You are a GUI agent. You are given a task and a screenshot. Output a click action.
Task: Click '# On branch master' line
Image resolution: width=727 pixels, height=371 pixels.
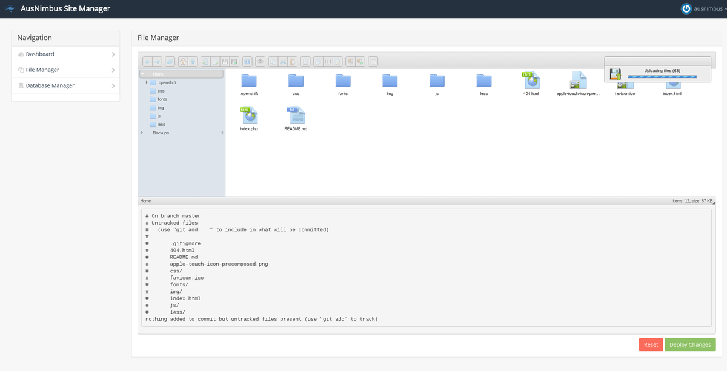coord(173,216)
